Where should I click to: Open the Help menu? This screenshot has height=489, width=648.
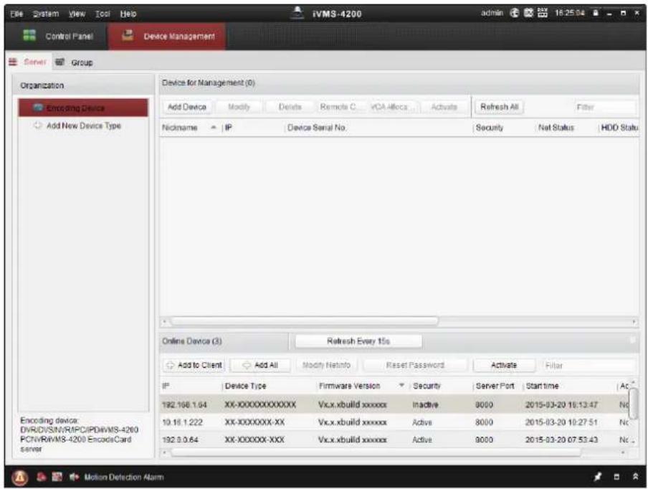[x=128, y=14]
